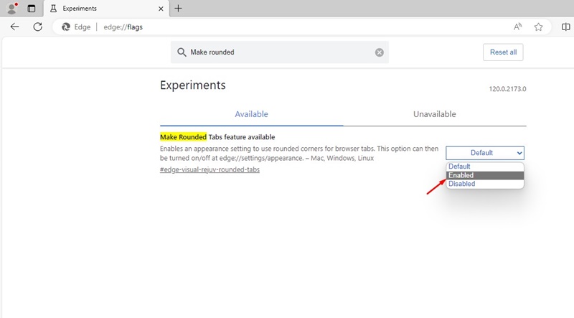574x318 pixels.
Task: Click the Reset all button
Action: point(503,52)
